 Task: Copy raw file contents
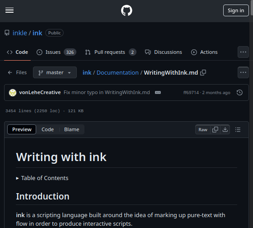click(x=215, y=129)
